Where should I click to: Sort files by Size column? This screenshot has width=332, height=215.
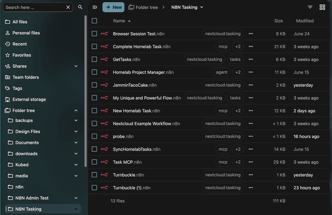(278, 21)
